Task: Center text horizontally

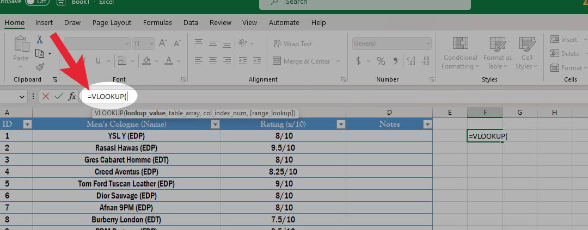Action: tap(213, 61)
